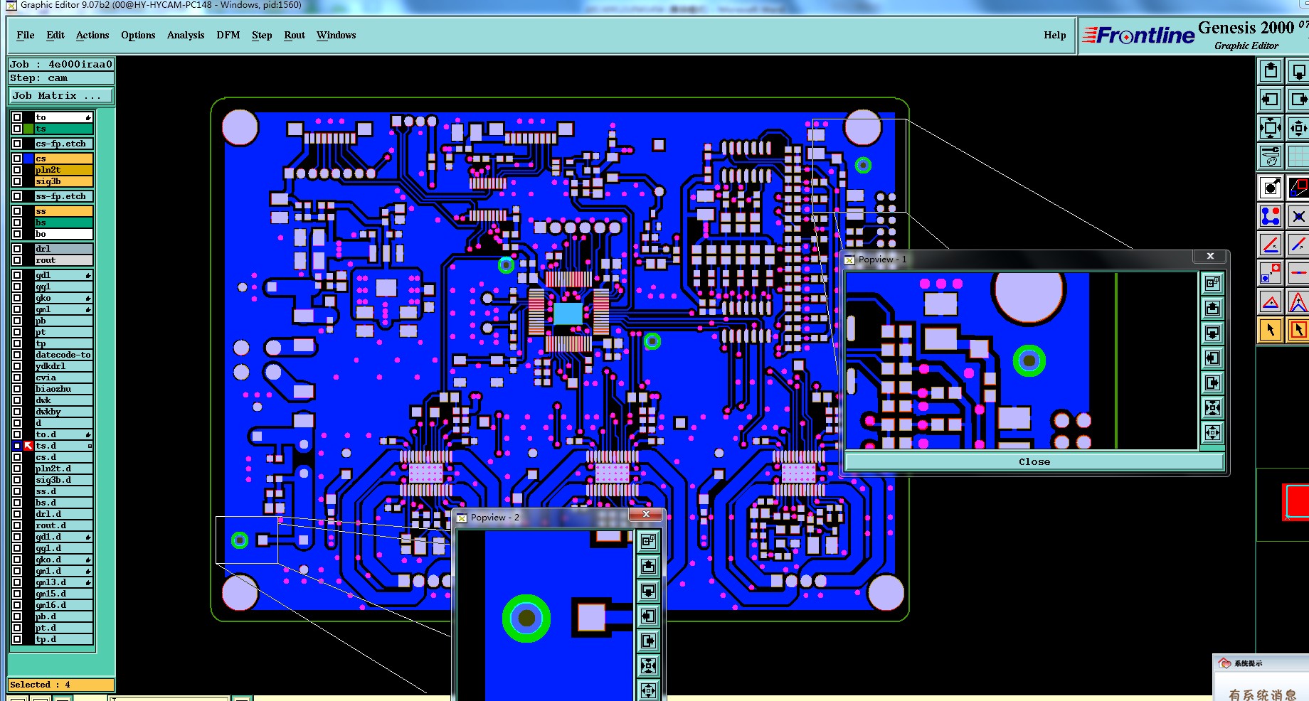This screenshot has height=701, width=1309.
Task: Click blue color swatch of cs layer
Action: coord(28,159)
